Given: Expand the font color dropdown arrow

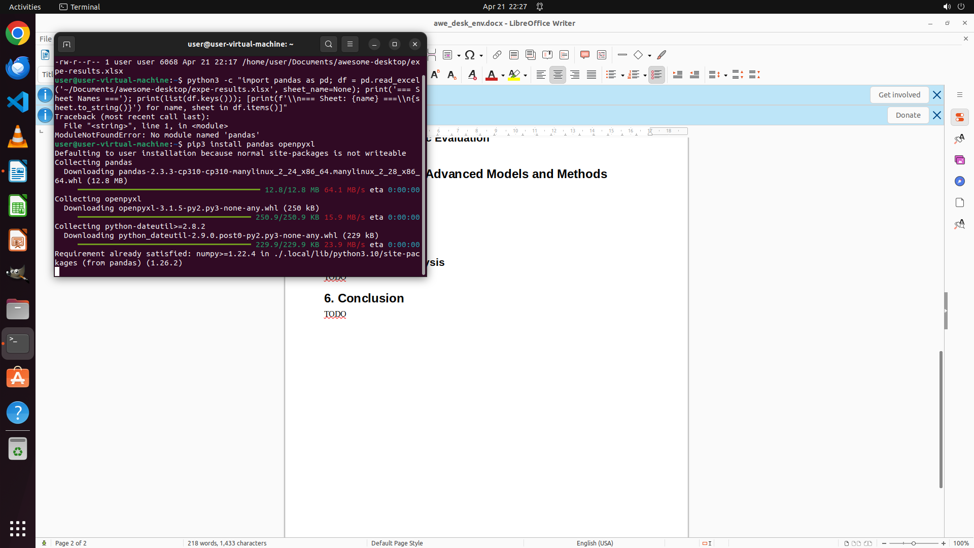Looking at the screenshot, I should pyautogui.click(x=503, y=76).
